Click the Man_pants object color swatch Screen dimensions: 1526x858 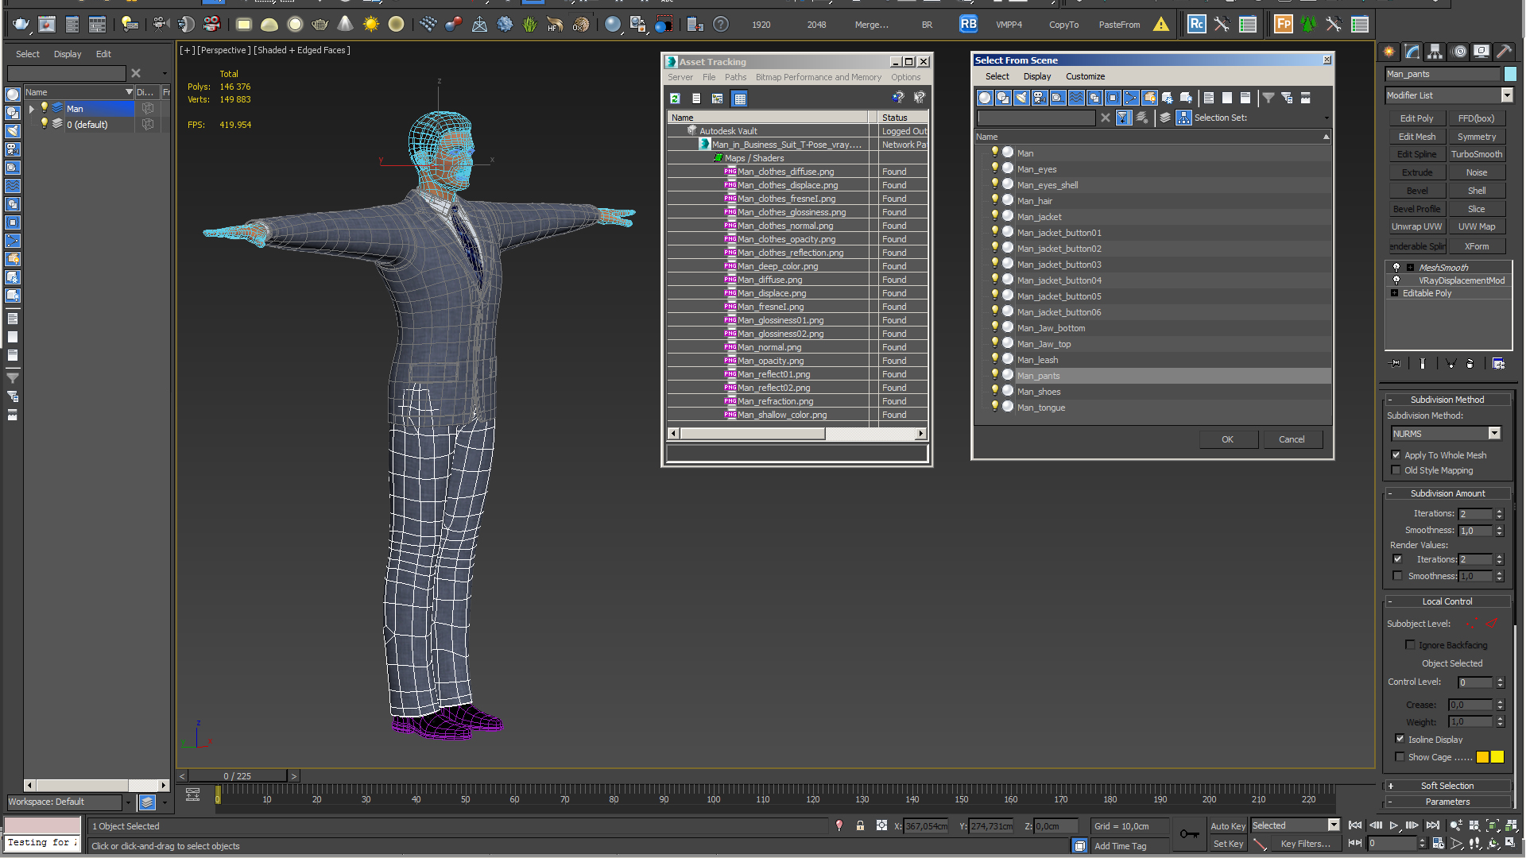(x=1510, y=74)
